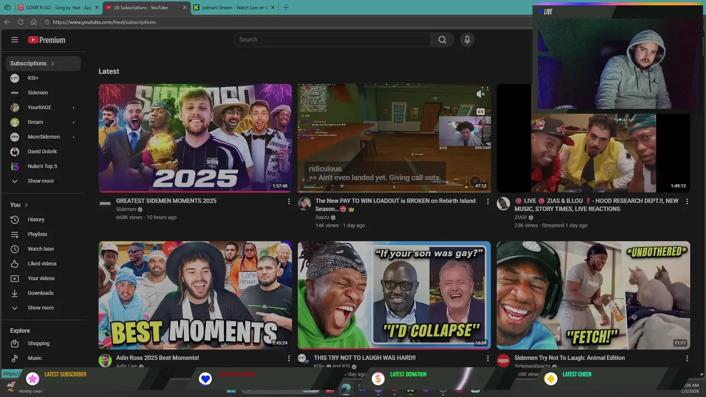Open the Adin Ross 2025 Best Moments! title
Viewport: 706px width, 397px height.
pos(157,358)
